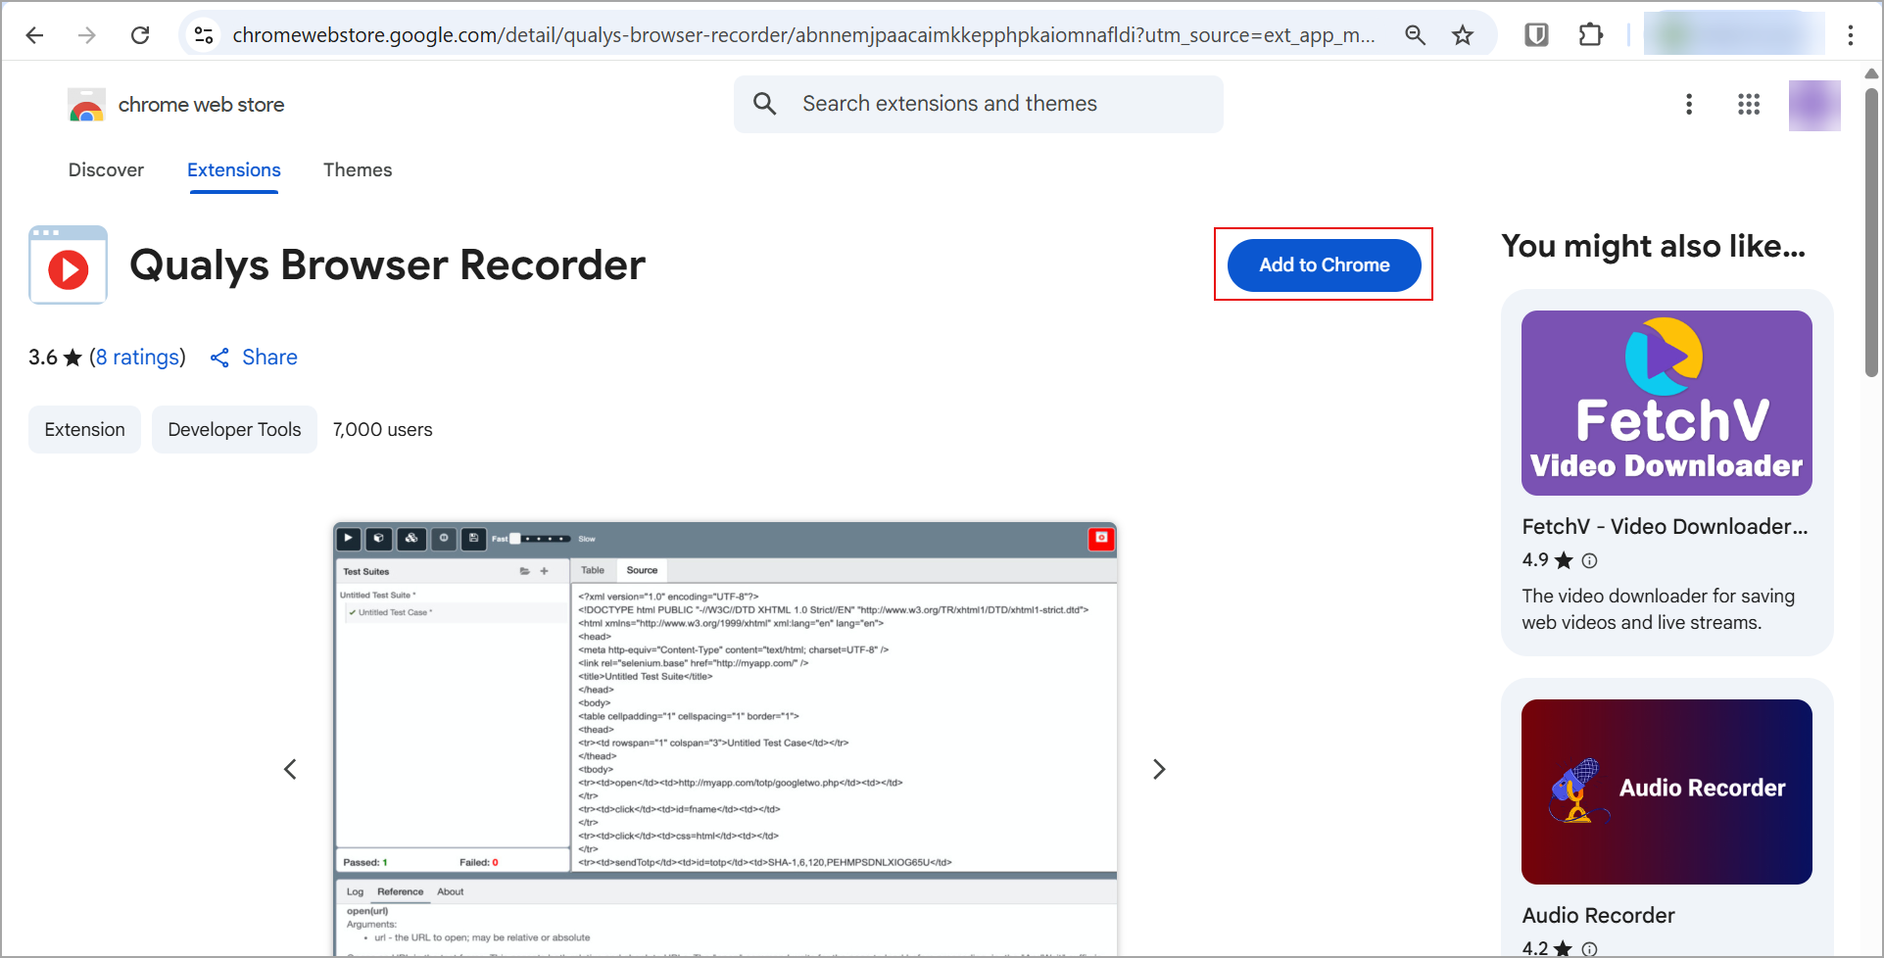1884x958 pixels.
Task: Reload the current page
Action: coord(140,35)
